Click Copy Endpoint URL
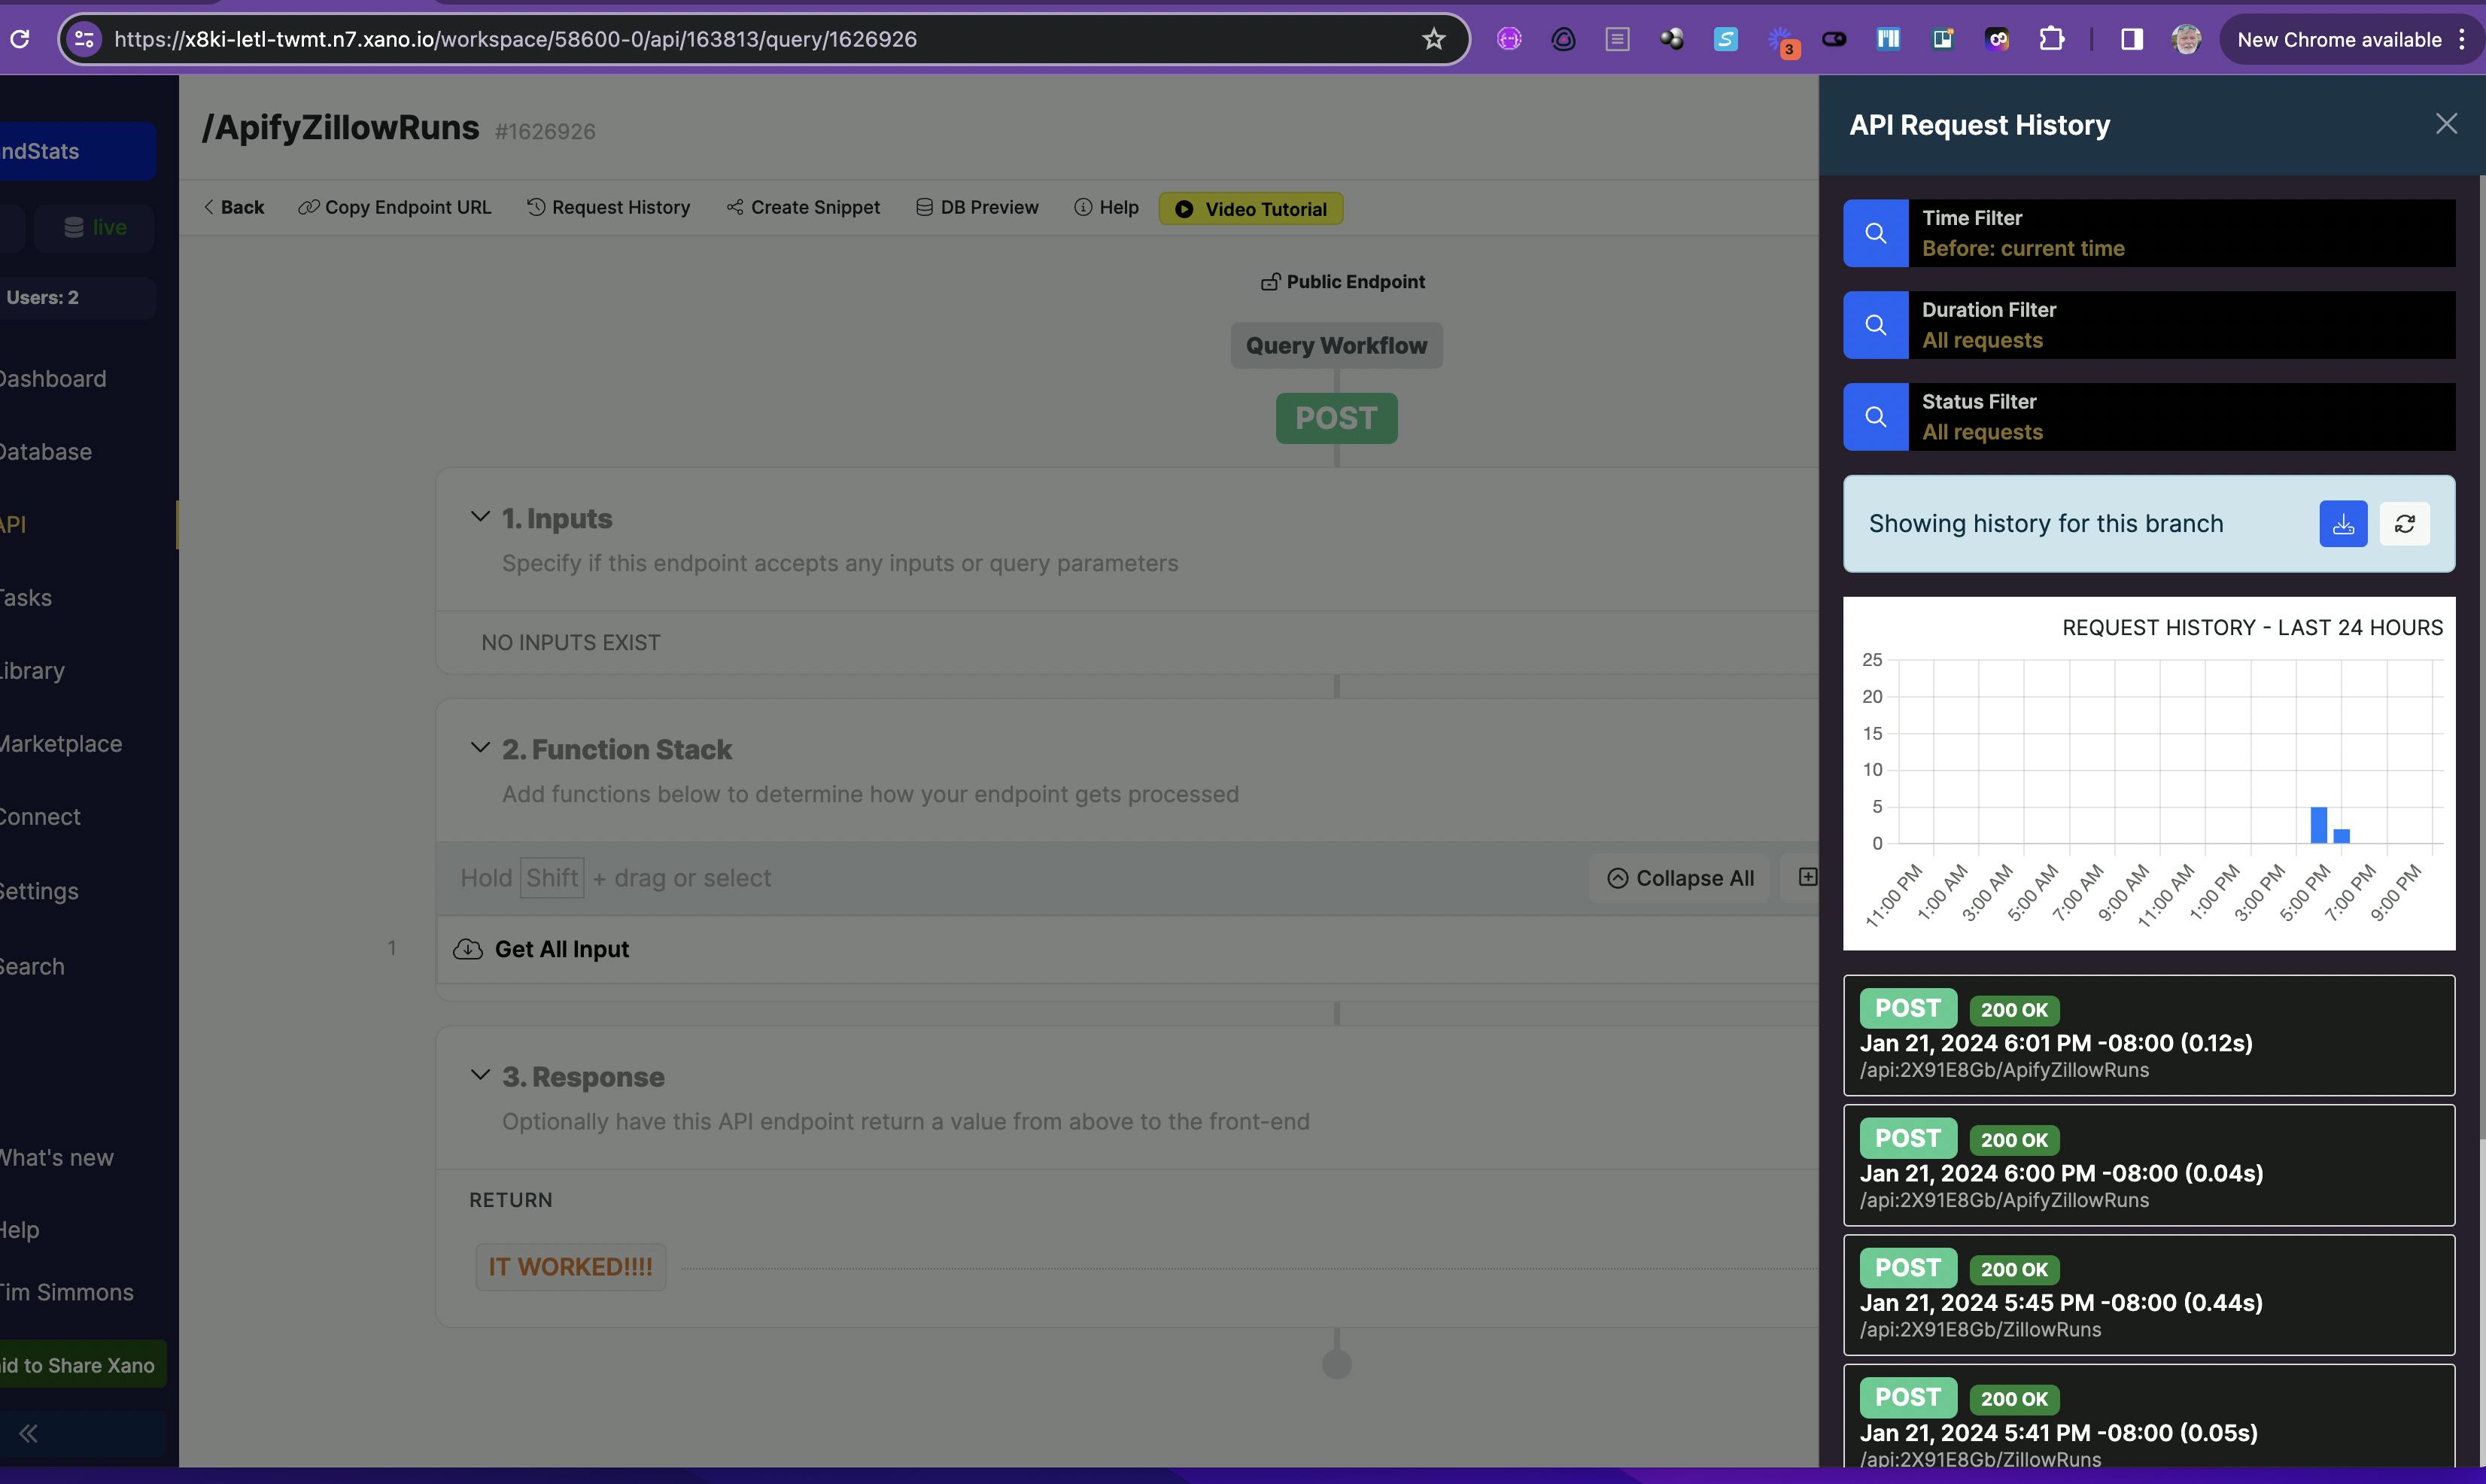The width and height of the screenshot is (2486, 1484). tap(395, 207)
